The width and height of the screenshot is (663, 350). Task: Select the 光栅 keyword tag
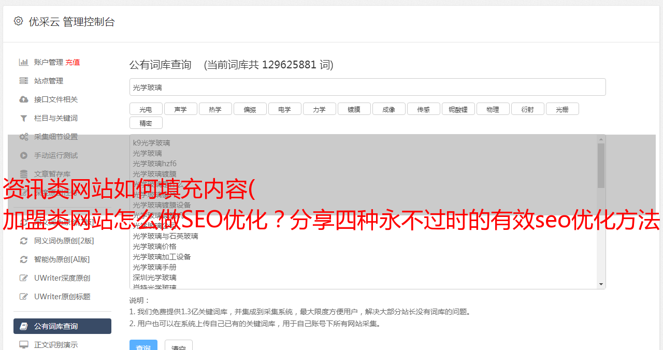(x=563, y=109)
